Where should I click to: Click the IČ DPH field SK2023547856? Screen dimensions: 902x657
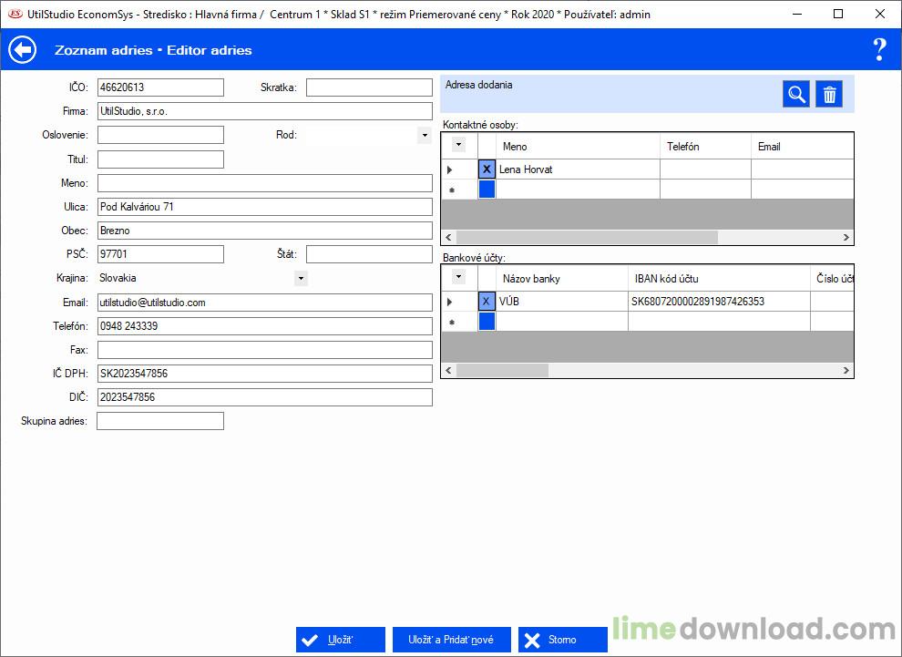264,374
